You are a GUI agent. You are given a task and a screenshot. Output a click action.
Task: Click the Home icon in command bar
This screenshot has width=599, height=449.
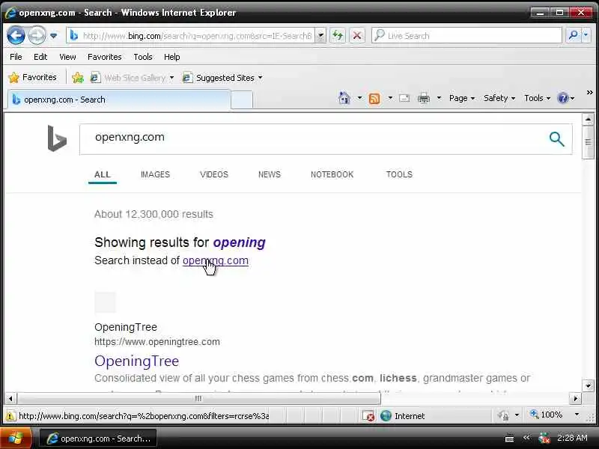click(x=344, y=98)
